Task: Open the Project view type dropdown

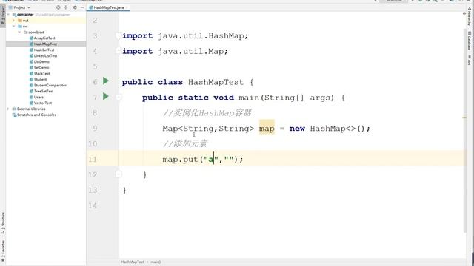Action: point(29,7)
